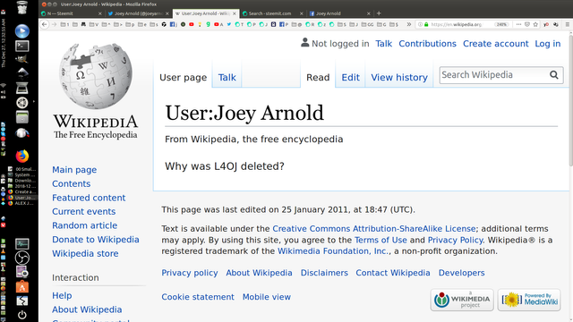Click Donate to Wikipedia link
The image size is (573, 322).
(96, 240)
